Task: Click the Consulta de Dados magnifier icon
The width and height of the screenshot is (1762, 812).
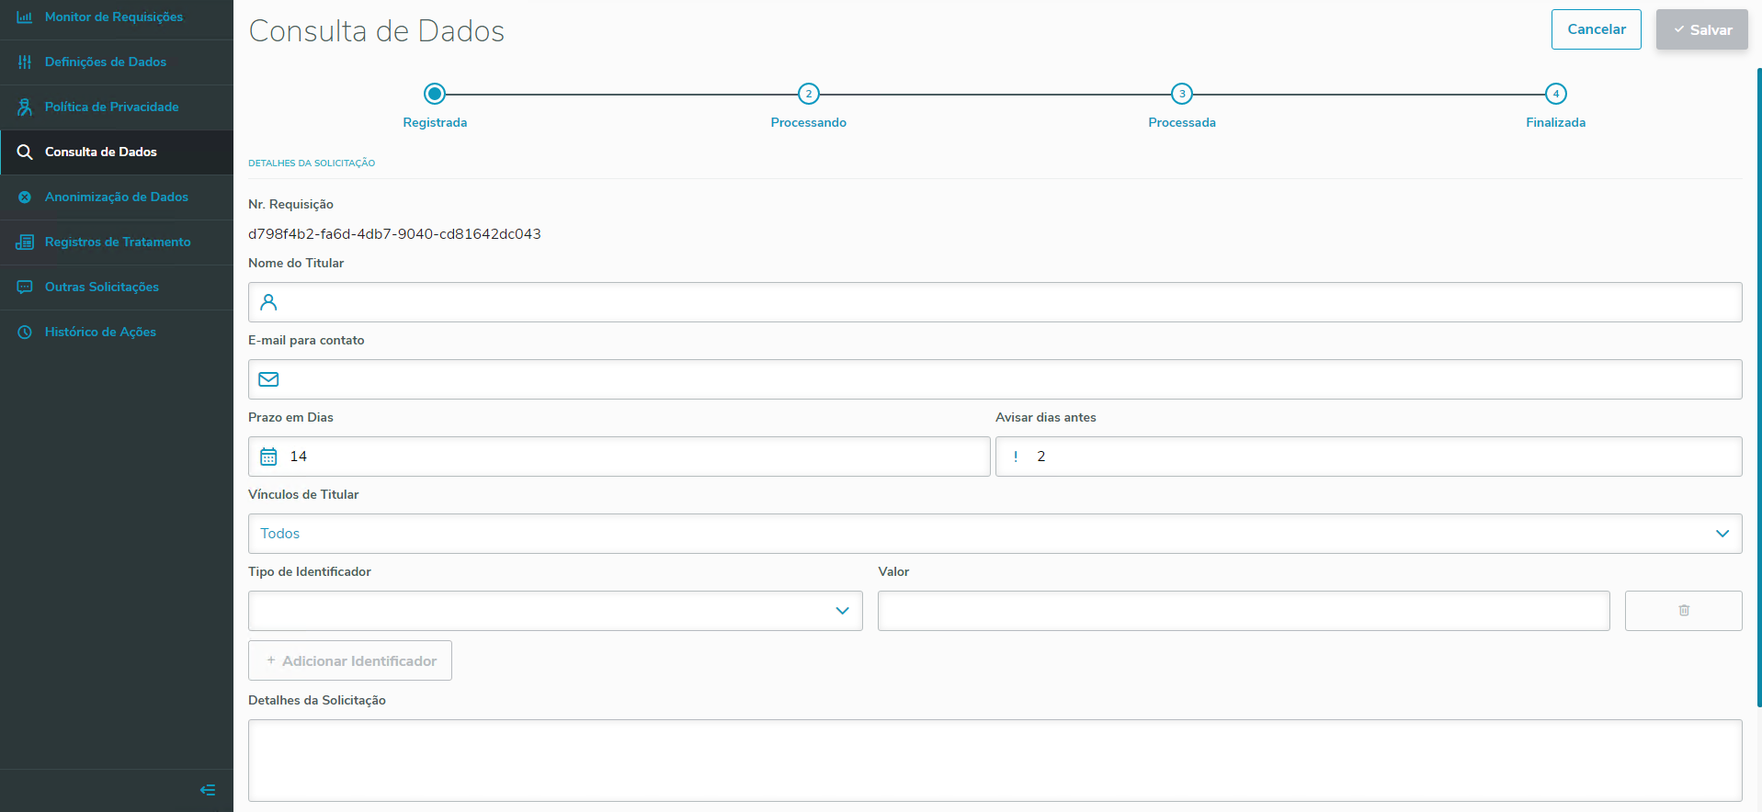Action: pos(25,152)
